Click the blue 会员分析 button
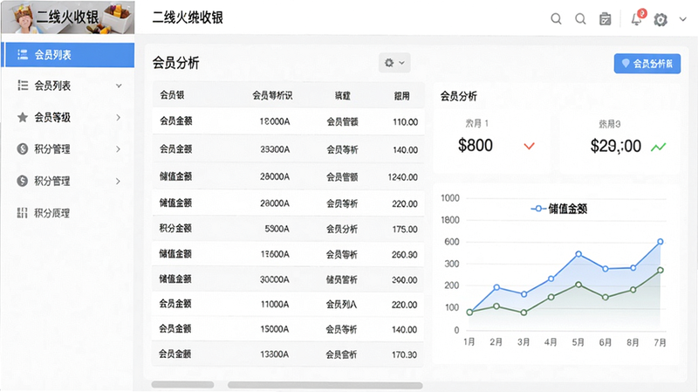698x392 pixels. pos(647,64)
